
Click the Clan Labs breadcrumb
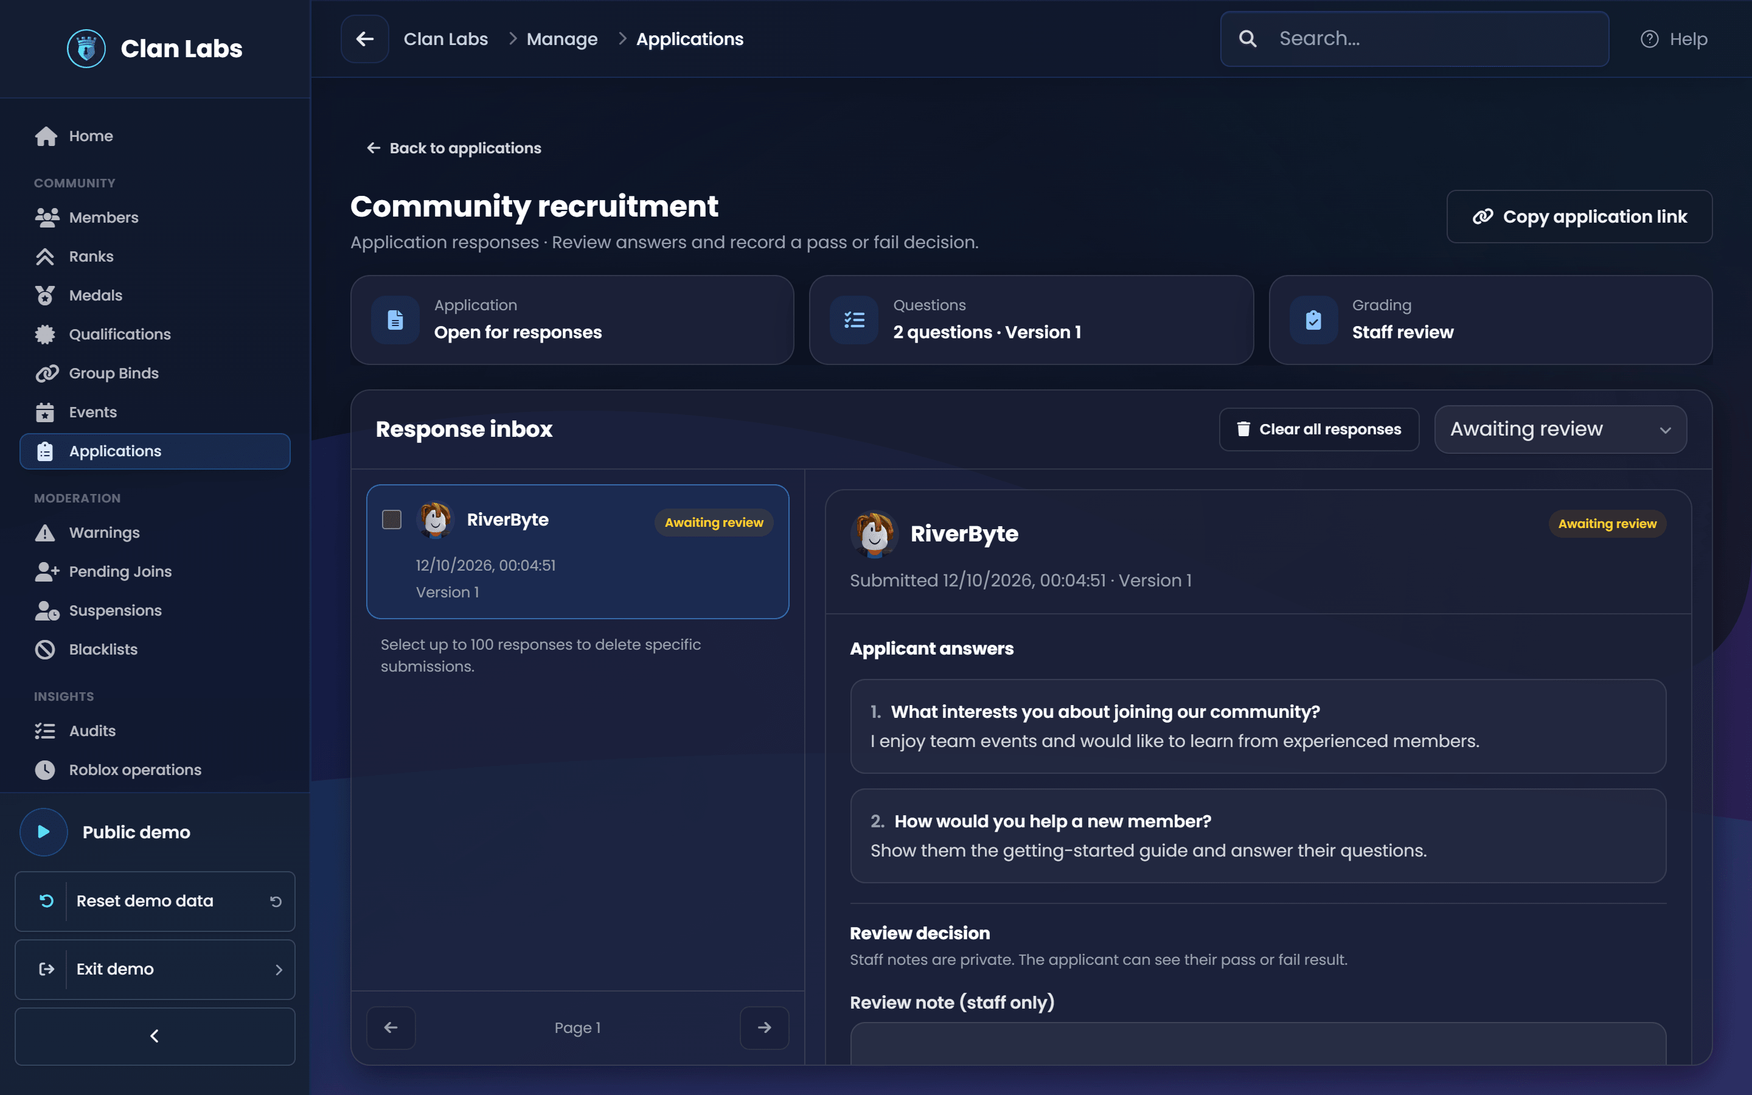point(446,39)
